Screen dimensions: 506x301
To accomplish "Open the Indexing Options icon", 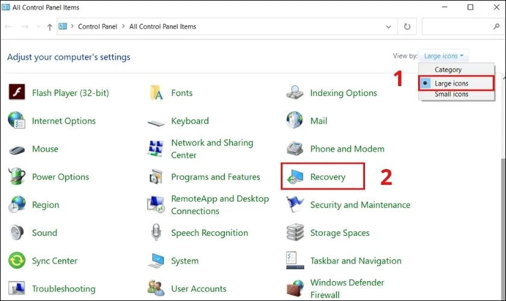I will click(295, 93).
